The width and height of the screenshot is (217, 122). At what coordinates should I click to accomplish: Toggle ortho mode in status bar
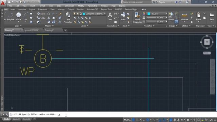pos(144,120)
